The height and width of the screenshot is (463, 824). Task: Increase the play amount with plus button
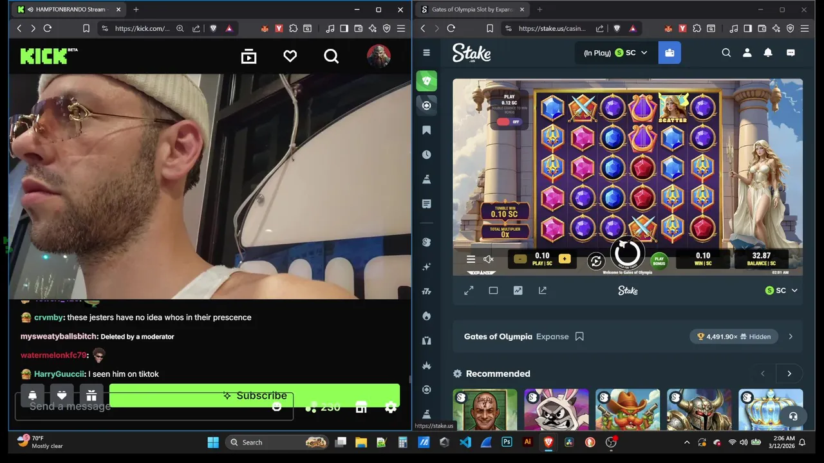pos(565,259)
